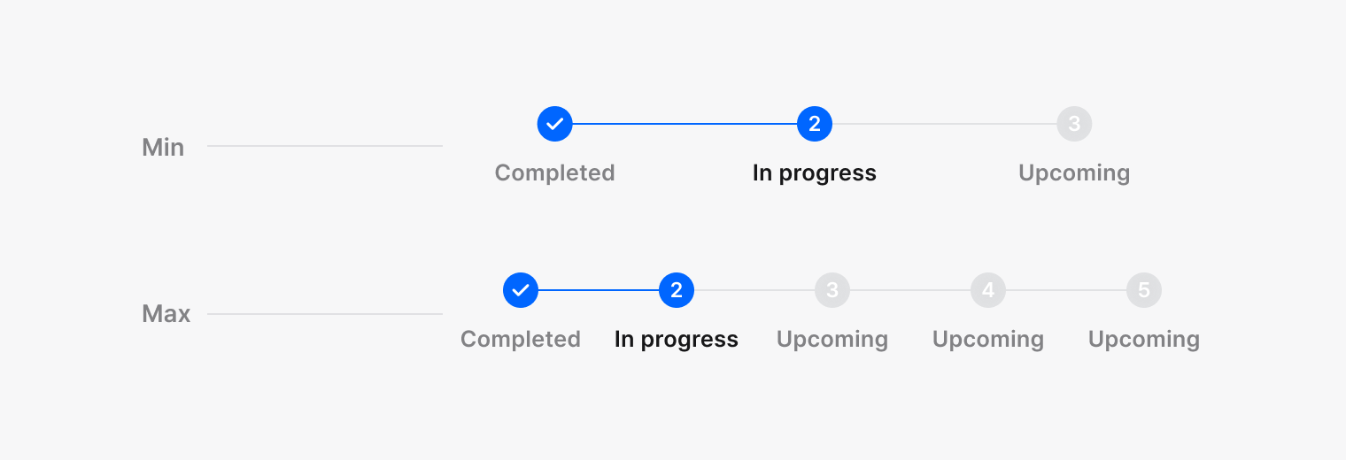Select the In progress label in Min stepper

pos(815,172)
